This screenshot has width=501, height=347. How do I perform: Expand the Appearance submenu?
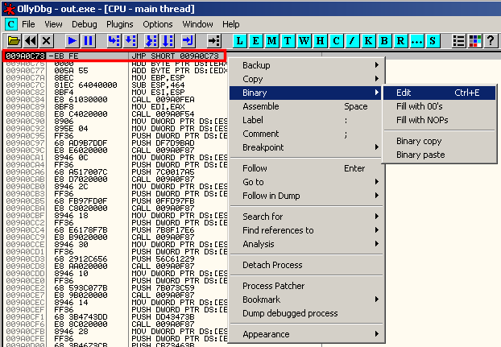pyautogui.click(x=304, y=334)
